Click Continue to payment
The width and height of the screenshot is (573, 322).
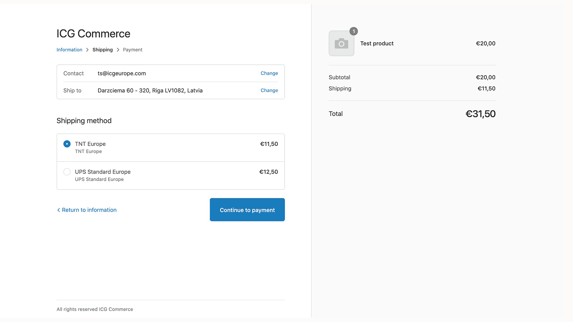pos(247,210)
